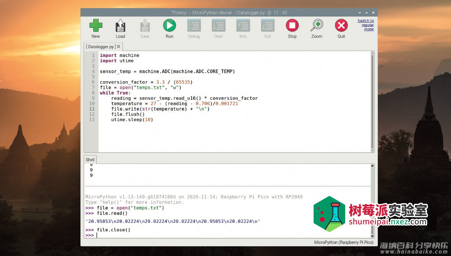Click line 1 'import machine'
This screenshot has height=256, width=451.
tap(119, 55)
